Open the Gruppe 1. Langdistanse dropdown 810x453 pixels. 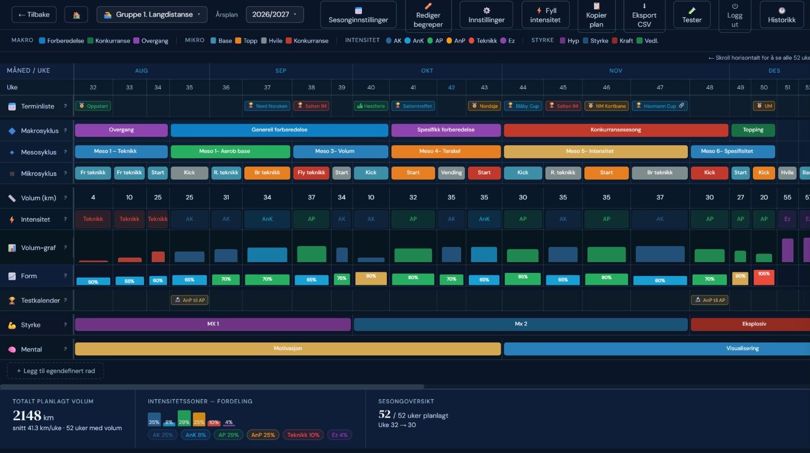152,15
